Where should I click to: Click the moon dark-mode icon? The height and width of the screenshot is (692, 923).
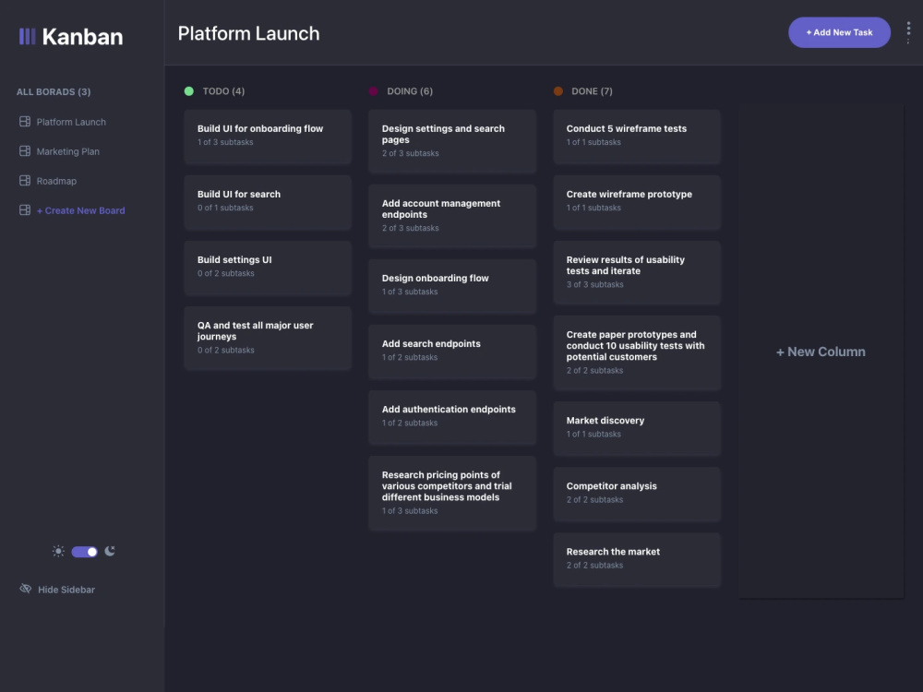110,551
